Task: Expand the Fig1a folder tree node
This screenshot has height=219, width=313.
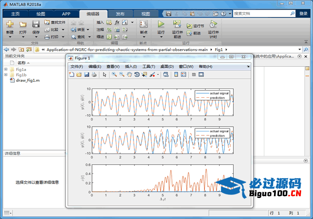Action: [6, 69]
